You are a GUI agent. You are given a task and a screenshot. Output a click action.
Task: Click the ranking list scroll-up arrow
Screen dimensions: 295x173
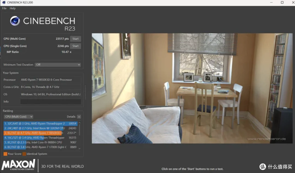[x=79, y=123]
